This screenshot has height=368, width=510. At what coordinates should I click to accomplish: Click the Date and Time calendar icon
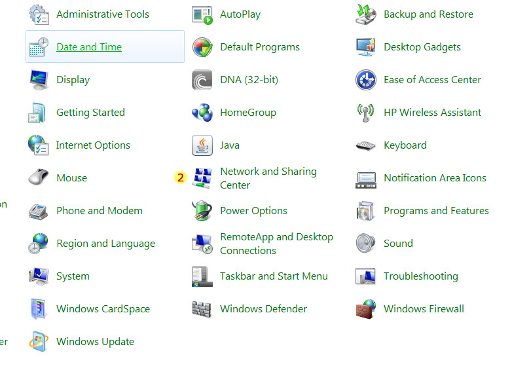click(39, 47)
